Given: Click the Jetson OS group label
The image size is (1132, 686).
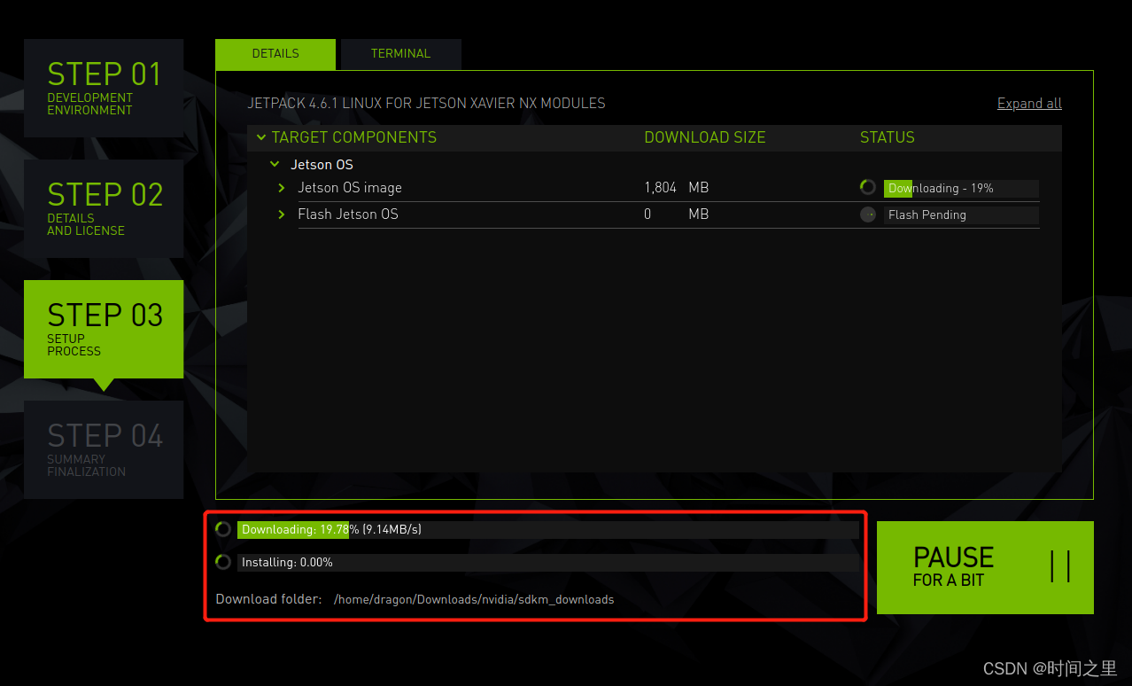Looking at the screenshot, I should pyautogui.click(x=322, y=165).
